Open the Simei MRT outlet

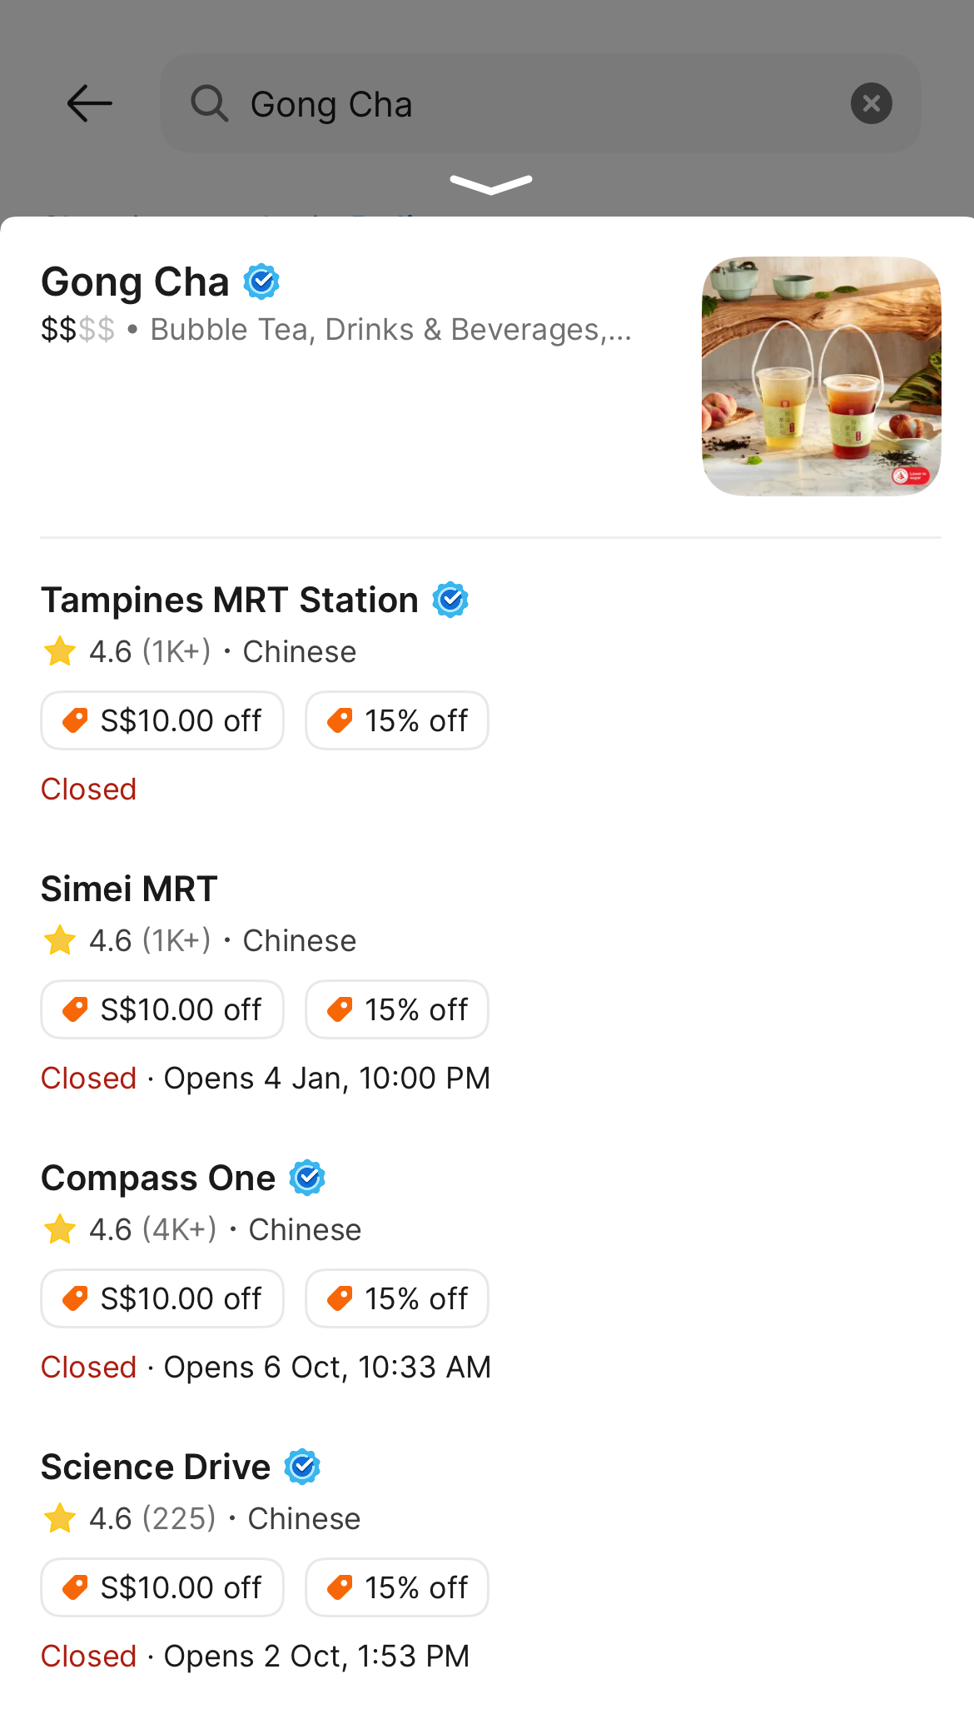pyautogui.click(x=130, y=889)
